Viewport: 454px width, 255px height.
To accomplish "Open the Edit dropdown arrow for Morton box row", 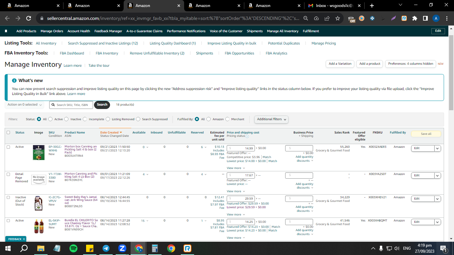I will [x=438, y=148].
